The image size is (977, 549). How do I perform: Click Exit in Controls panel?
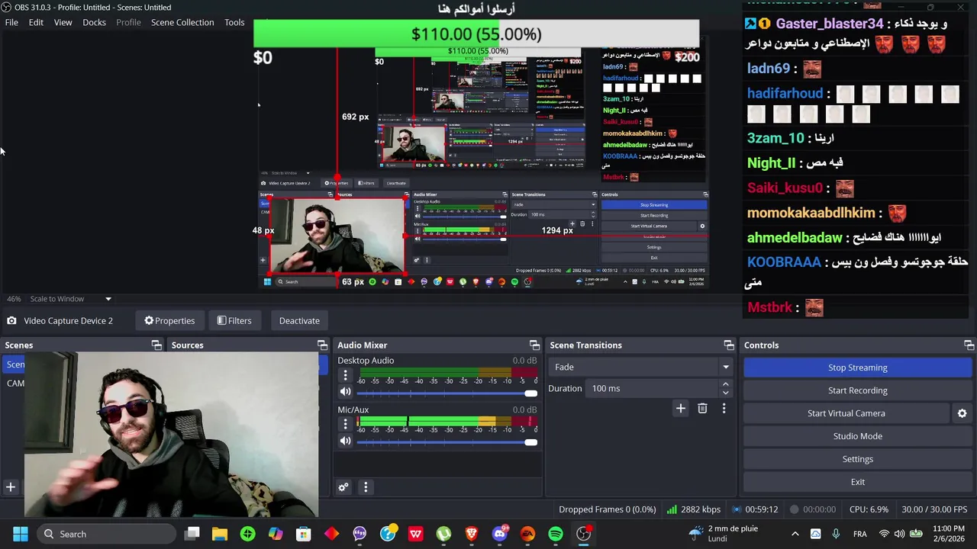click(857, 482)
